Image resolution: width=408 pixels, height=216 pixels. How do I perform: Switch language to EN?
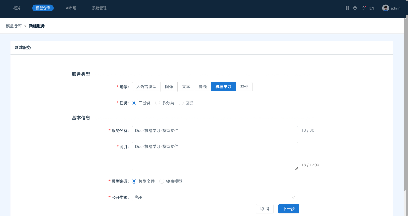click(x=372, y=8)
